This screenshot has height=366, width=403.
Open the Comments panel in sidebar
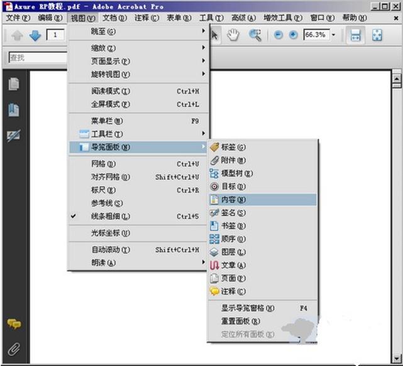(14, 324)
